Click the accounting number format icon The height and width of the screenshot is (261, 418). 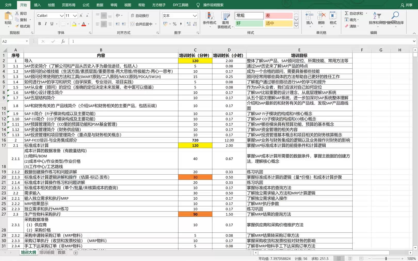point(165,24)
